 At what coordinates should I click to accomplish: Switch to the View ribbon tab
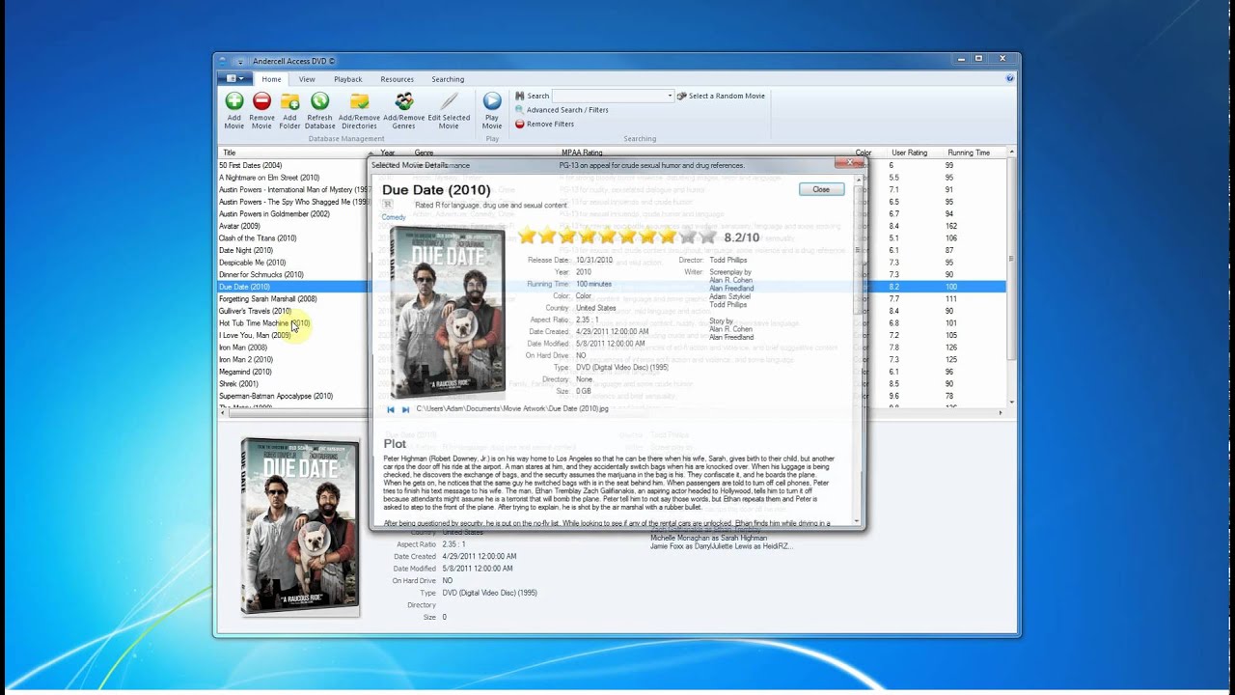click(307, 79)
